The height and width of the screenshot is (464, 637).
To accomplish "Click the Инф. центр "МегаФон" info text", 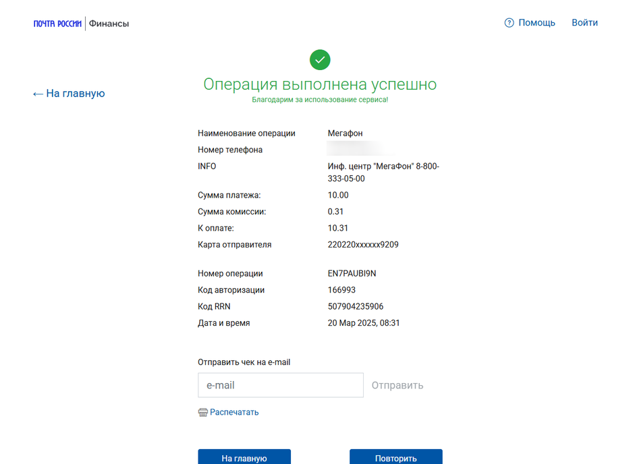I will (383, 173).
